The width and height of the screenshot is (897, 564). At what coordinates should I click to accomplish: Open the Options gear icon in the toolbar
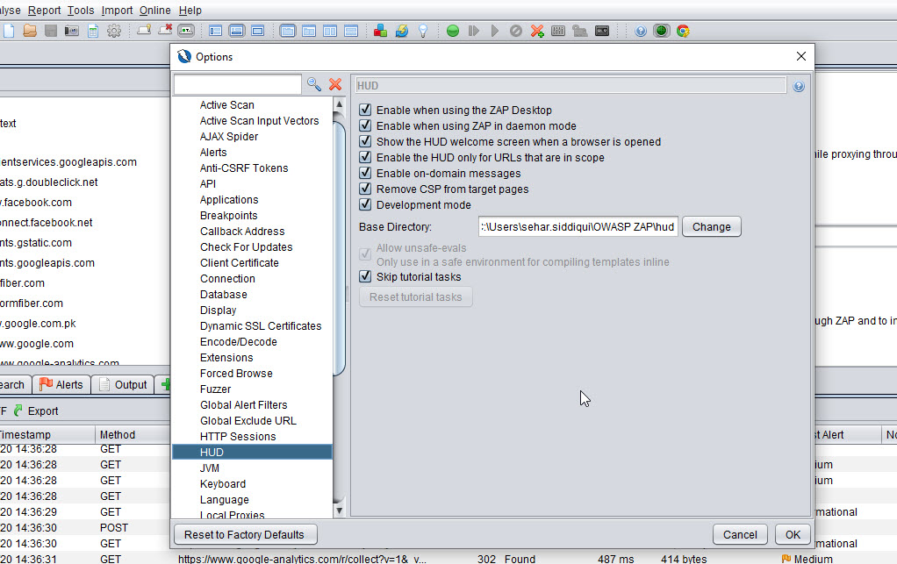pos(113,30)
